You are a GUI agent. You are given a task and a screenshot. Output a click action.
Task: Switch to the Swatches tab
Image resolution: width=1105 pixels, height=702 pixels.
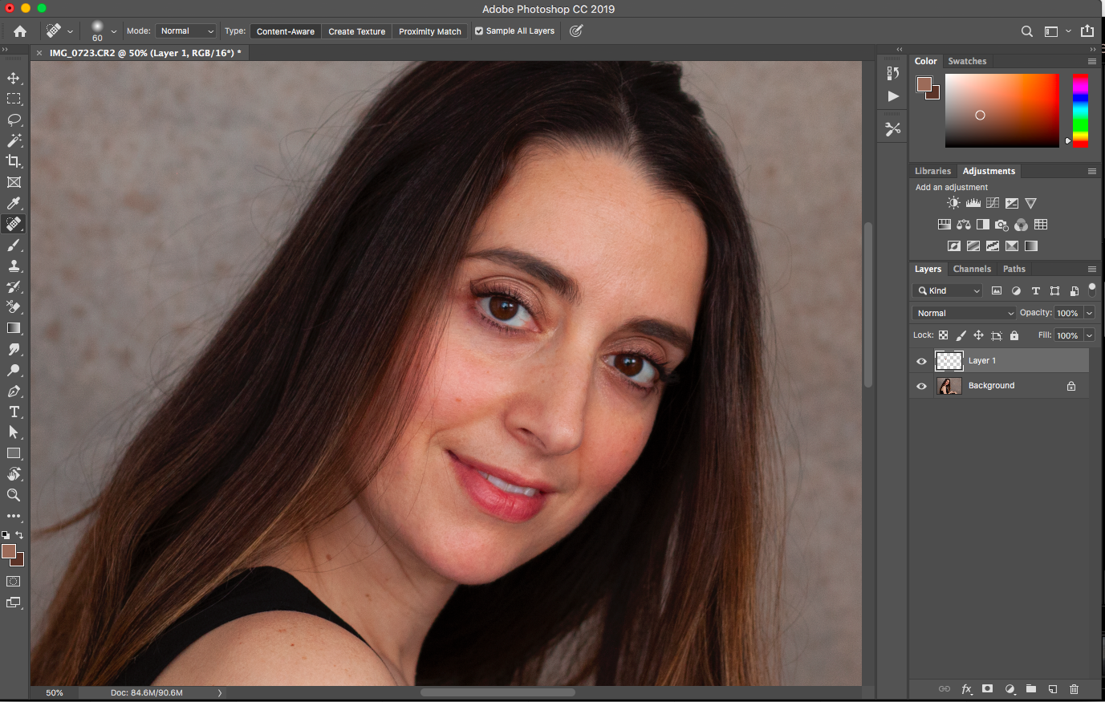[x=967, y=61]
